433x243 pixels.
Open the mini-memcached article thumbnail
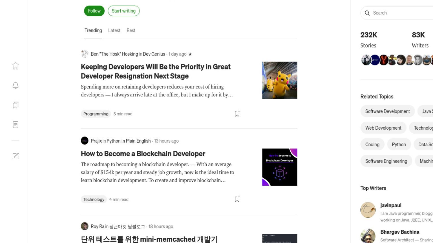280,238
